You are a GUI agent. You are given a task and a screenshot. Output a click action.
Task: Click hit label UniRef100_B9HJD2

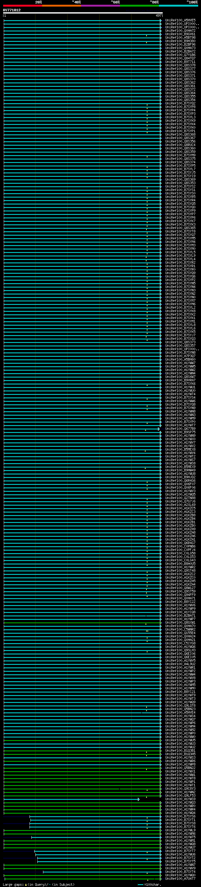(x=180, y=477)
